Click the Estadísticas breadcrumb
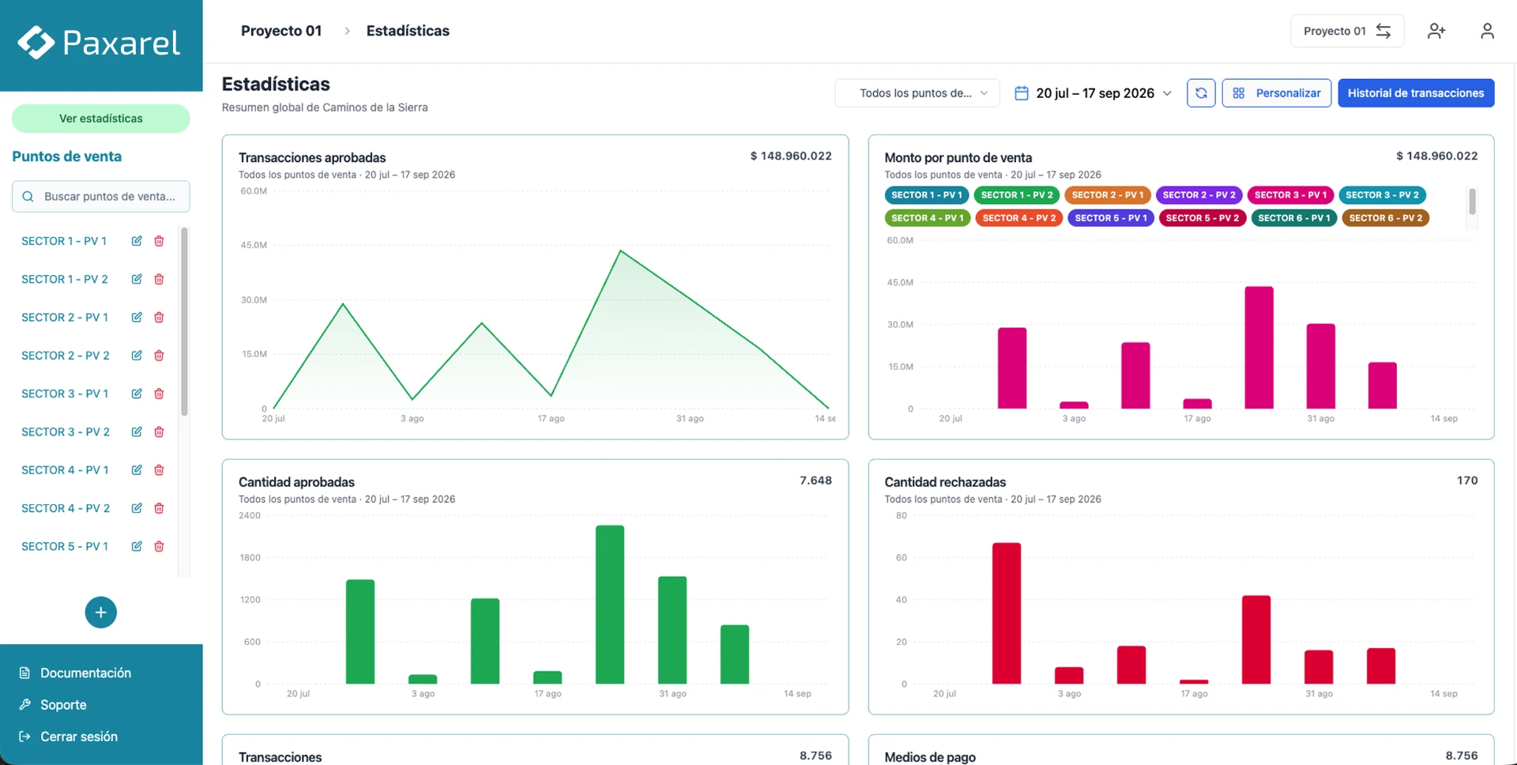 click(x=408, y=31)
